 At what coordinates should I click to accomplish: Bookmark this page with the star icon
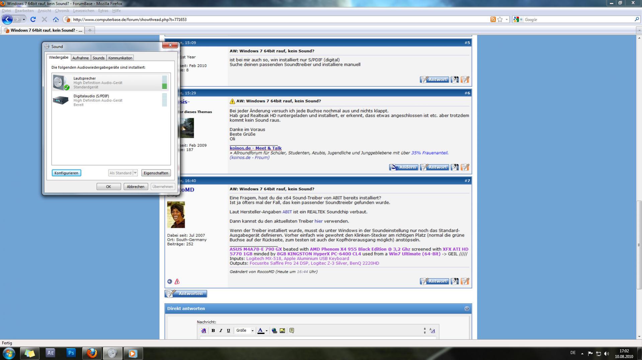click(500, 19)
